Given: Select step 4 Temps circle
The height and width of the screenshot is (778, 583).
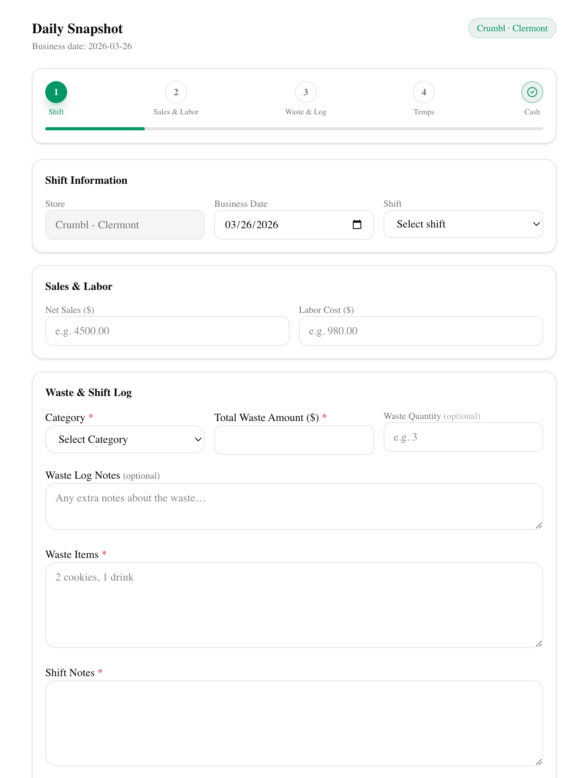Looking at the screenshot, I should 423,92.
